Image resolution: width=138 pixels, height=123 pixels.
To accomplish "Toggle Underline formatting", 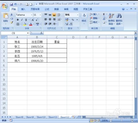I will click(26, 20).
